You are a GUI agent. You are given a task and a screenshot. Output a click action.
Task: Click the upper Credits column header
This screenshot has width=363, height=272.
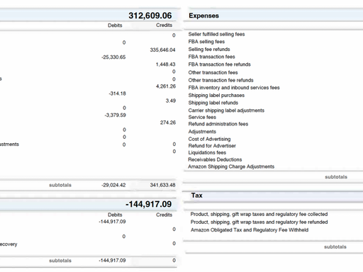pyautogui.click(x=164, y=25)
